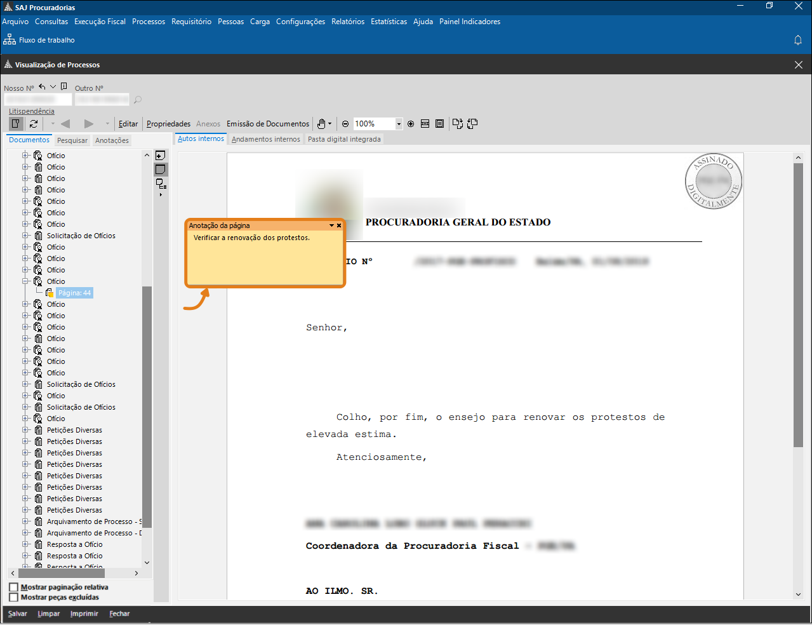
Task: Select the fit page width icon
Action: 425,124
